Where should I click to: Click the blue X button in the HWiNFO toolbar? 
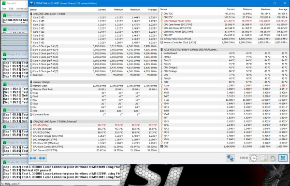[x=283, y=158]
